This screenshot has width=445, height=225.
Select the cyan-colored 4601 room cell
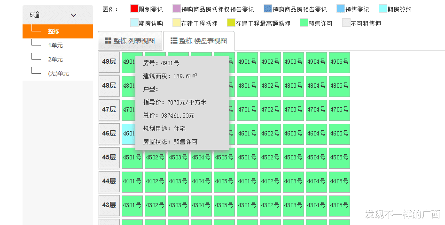[x=129, y=134]
